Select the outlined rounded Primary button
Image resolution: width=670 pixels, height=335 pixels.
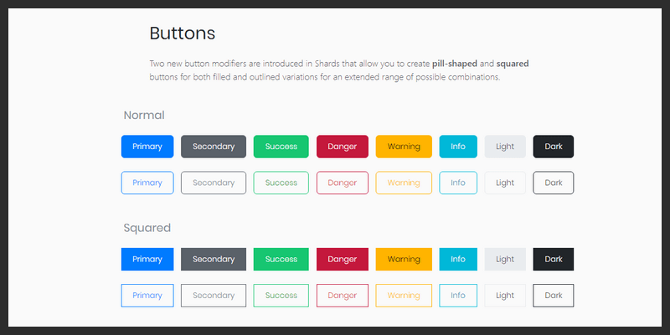point(147,183)
